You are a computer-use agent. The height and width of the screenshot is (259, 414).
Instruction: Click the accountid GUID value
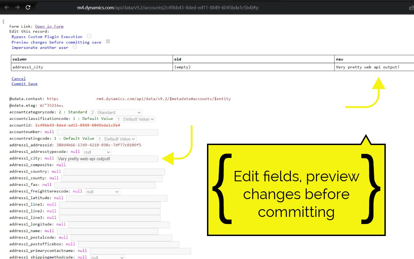(x=78, y=125)
